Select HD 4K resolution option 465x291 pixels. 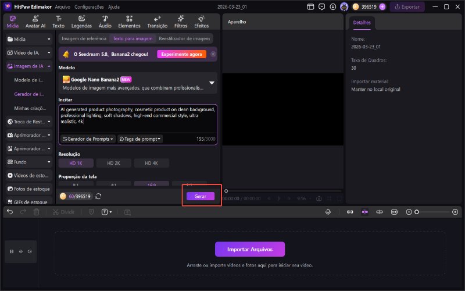(x=151, y=163)
